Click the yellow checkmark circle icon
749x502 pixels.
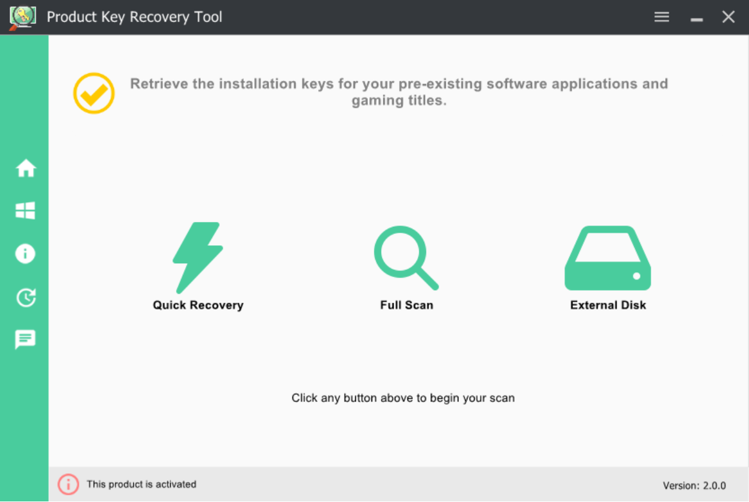(x=94, y=93)
